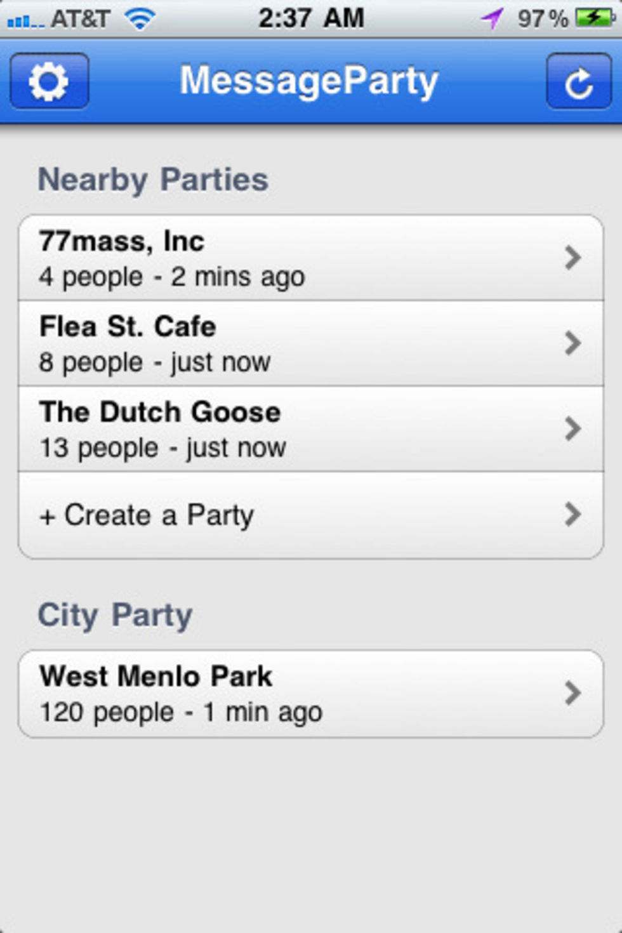The width and height of the screenshot is (622, 933).
Task: Tap the Nearby Parties section header
Action: click(153, 180)
